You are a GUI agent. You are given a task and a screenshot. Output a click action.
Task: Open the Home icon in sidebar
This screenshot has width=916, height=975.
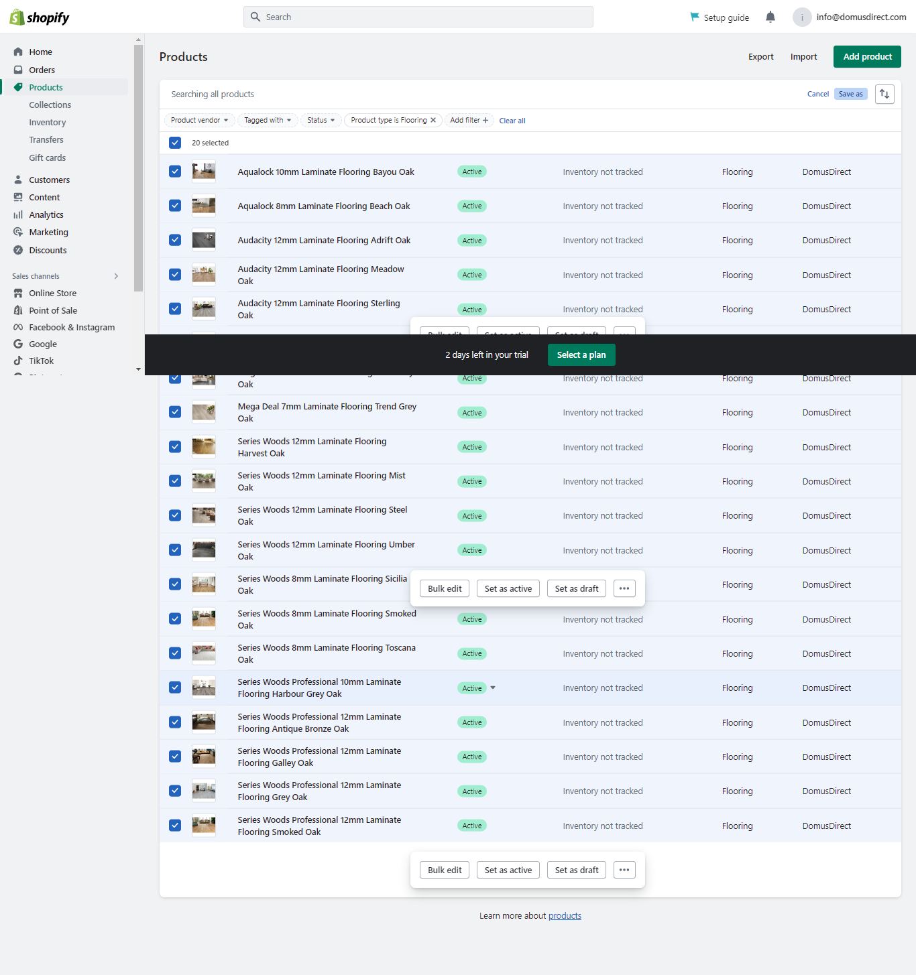tap(18, 52)
